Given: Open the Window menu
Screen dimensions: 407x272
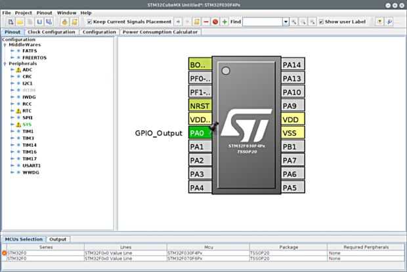Looking at the screenshot, I should coord(67,12).
